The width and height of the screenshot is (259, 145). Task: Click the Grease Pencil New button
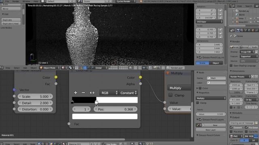pyautogui.click(x=214, y=125)
